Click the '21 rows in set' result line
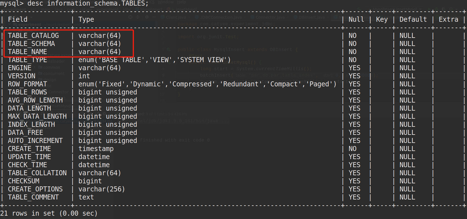467x219 pixels. click(49, 213)
